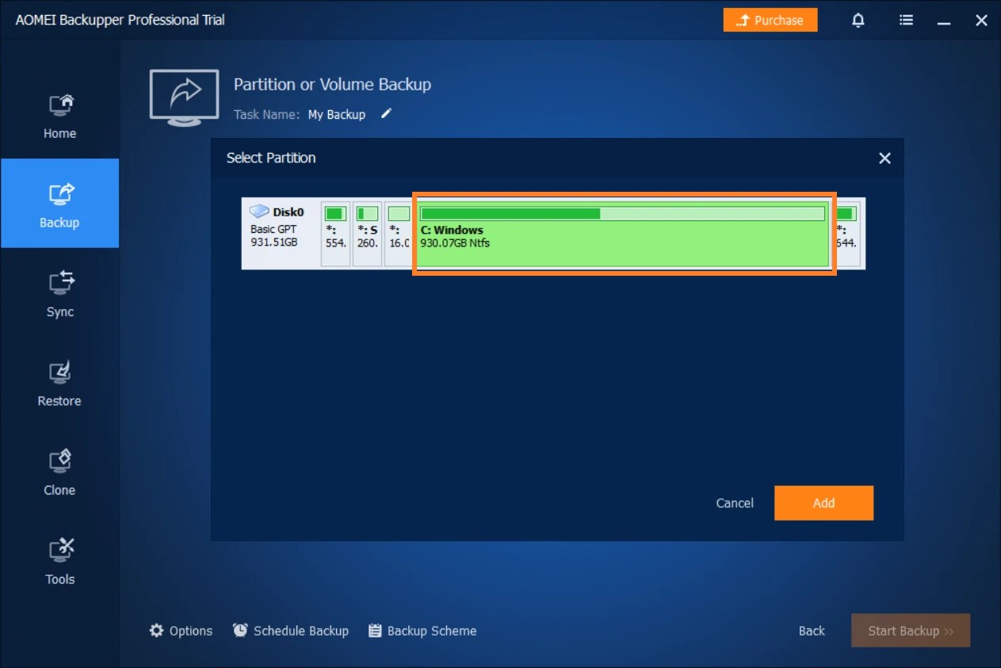Select the first 554 MB partition block

pos(336,233)
